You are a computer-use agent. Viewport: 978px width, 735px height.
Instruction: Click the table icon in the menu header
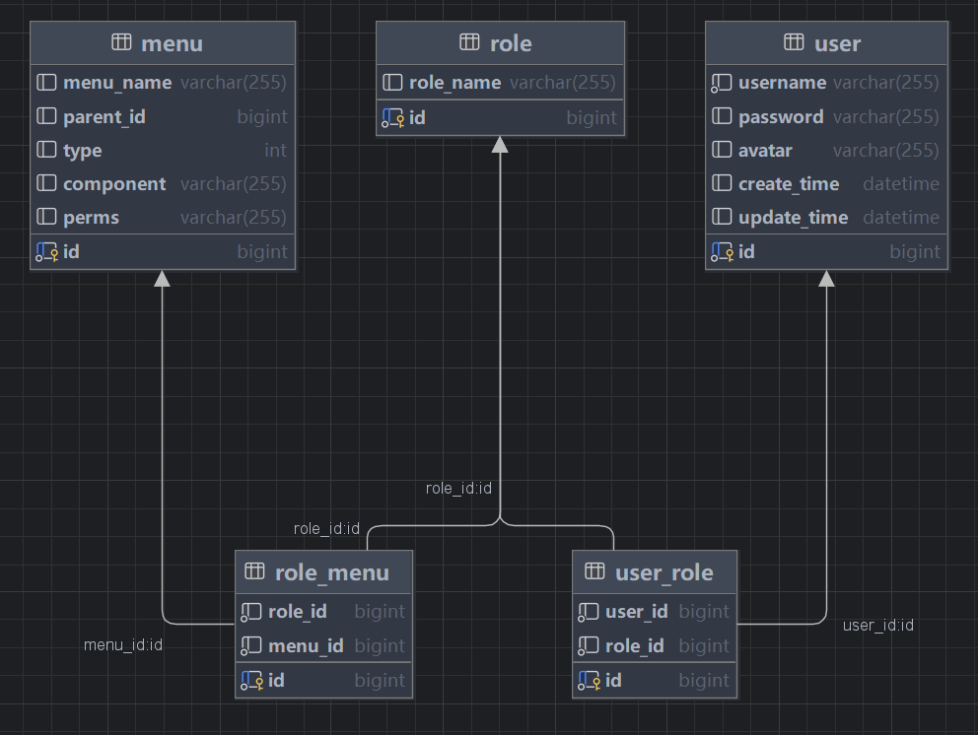click(122, 42)
